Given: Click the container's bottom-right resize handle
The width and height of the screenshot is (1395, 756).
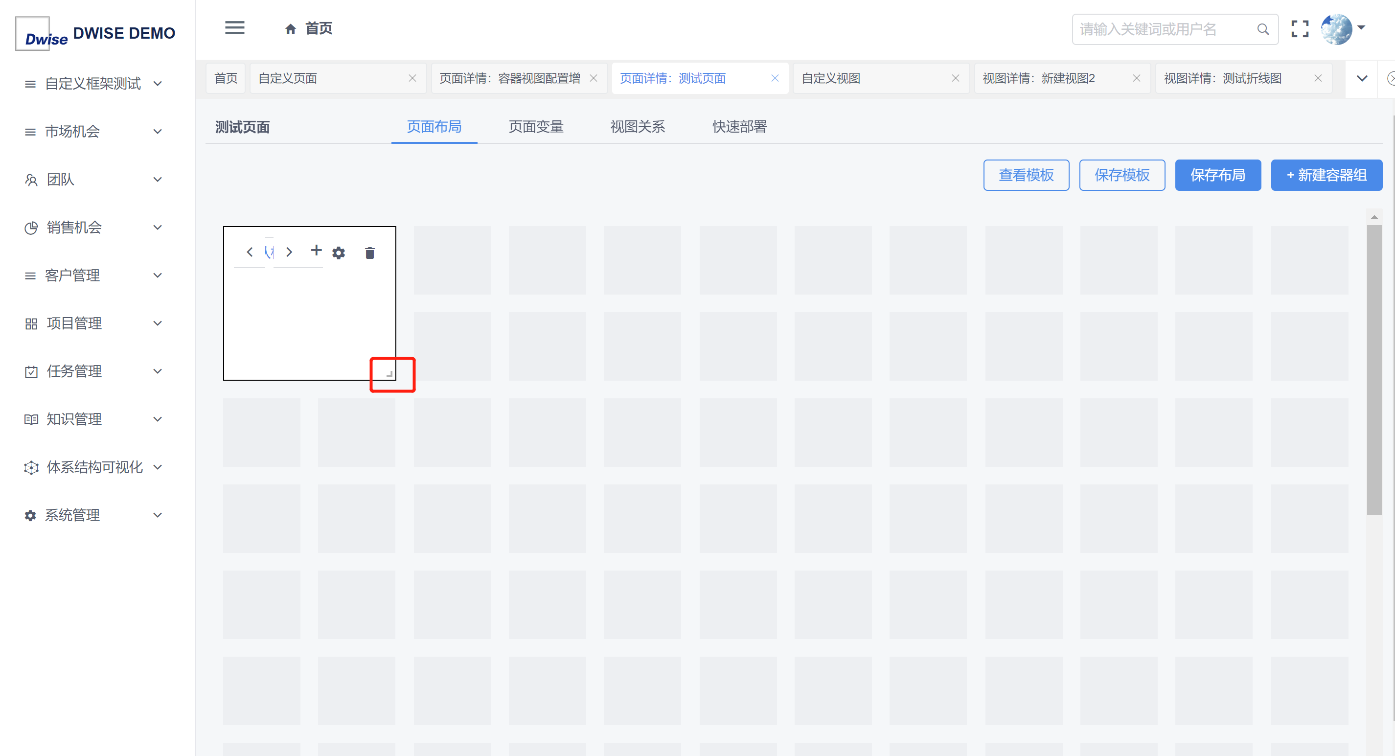Looking at the screenshot, I should point(389,374).
